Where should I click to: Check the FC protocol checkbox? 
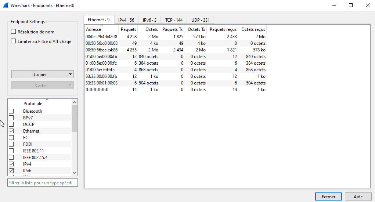coord(11,138)
